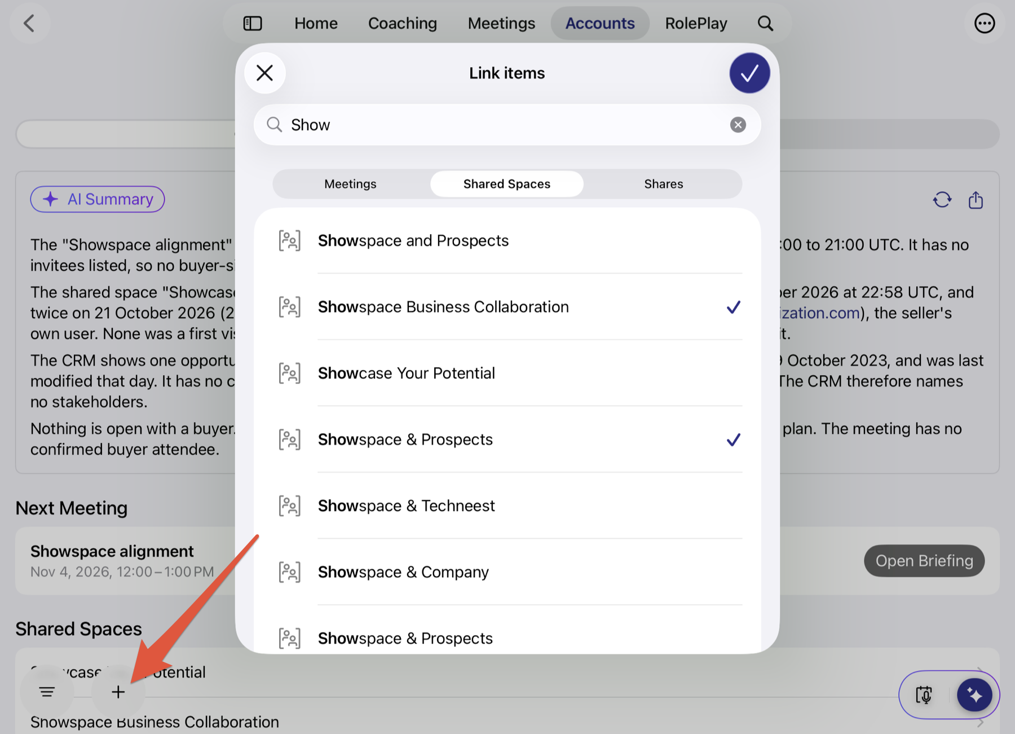The image size is (1015, 734).
Task: Switch to the Shares segment
Action: [x=663, y=184]
